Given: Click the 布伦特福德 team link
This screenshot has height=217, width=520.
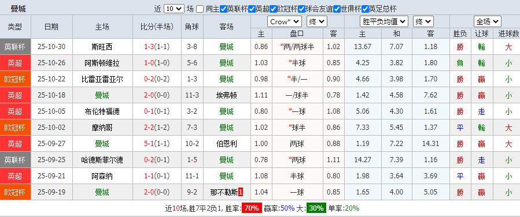Looking at the screenshot, I should (102, 111).
